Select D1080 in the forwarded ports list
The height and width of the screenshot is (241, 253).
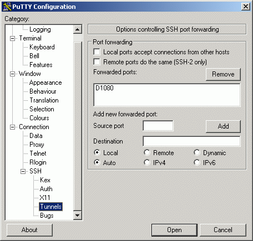(104, 88)
